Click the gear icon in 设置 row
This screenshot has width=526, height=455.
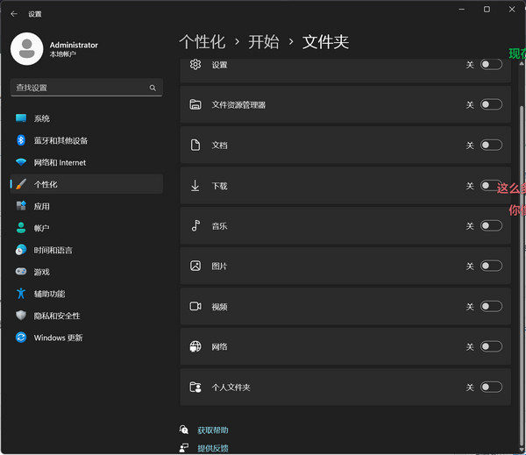click(x=195, y=64)
